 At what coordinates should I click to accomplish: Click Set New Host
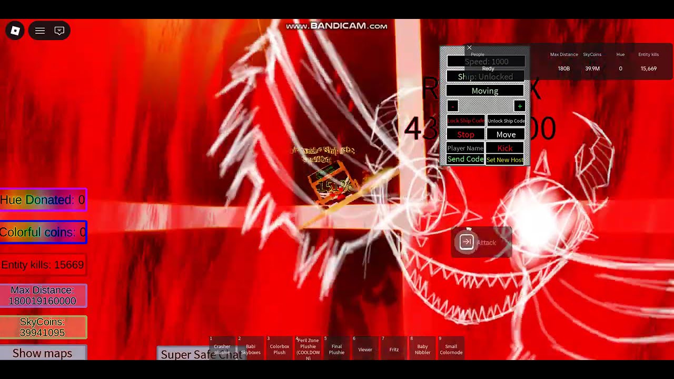(x=505, y=159)
